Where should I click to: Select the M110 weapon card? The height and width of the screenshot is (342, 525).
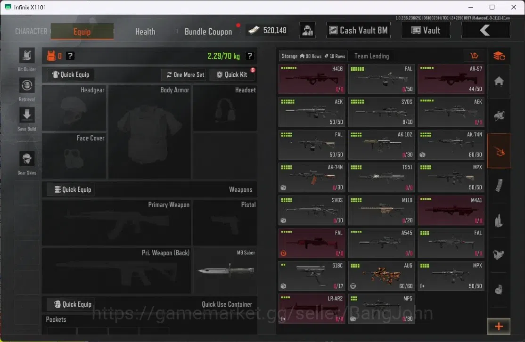click(x=381, y=210)
